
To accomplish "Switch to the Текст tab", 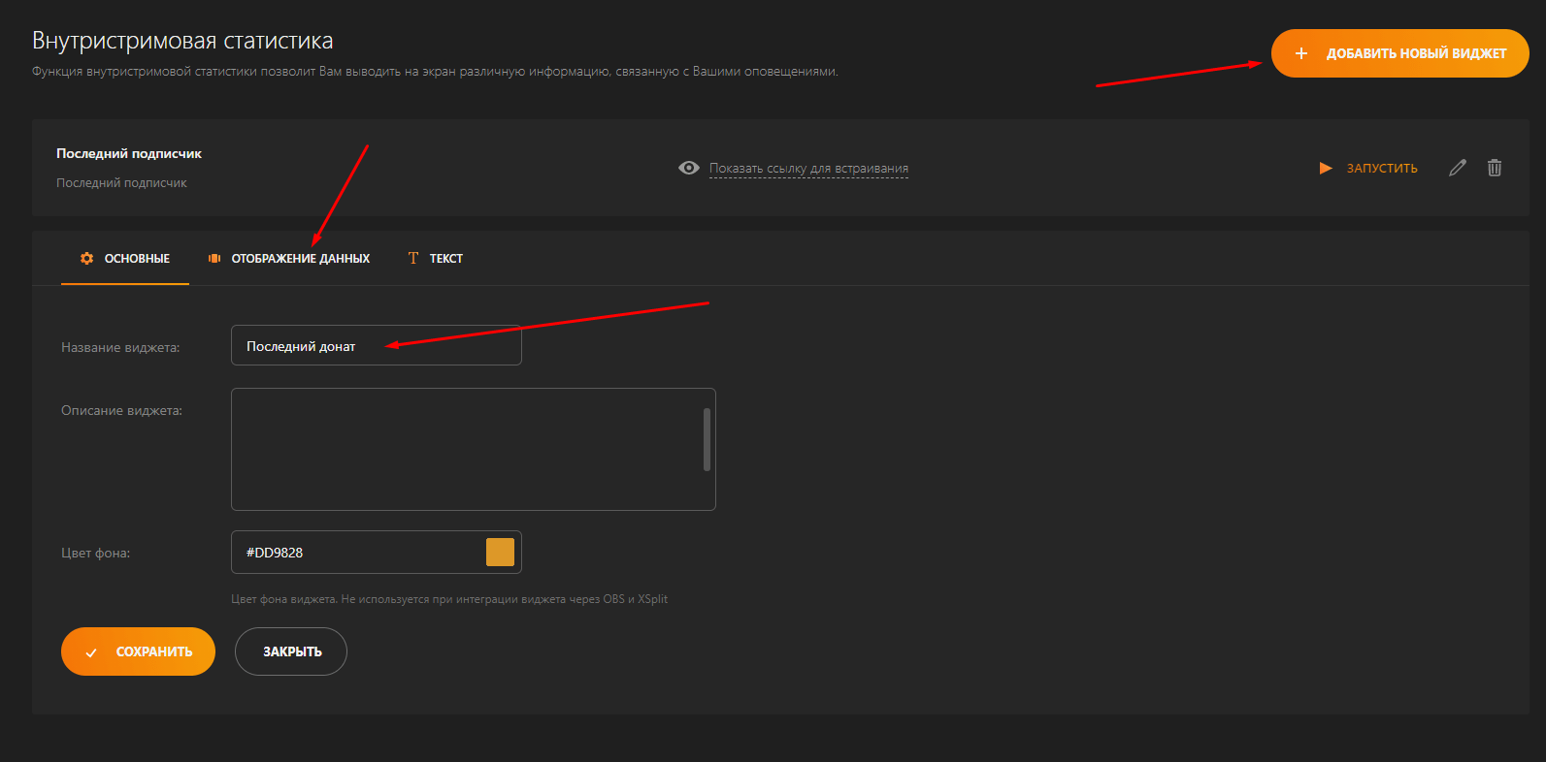I will [x=436, y=259].
